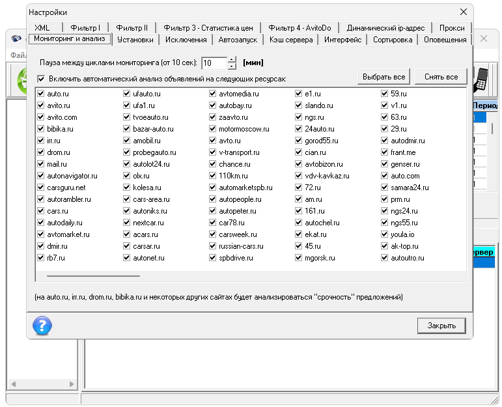502x407 pixels.
Task: Click left scroll arrow in main window panel
Action: tap(14, 384)
